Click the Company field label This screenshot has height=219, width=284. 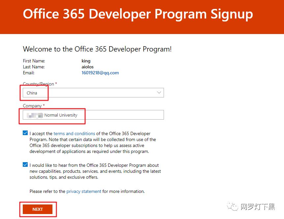pyautogui.click(x=32, y=106)
